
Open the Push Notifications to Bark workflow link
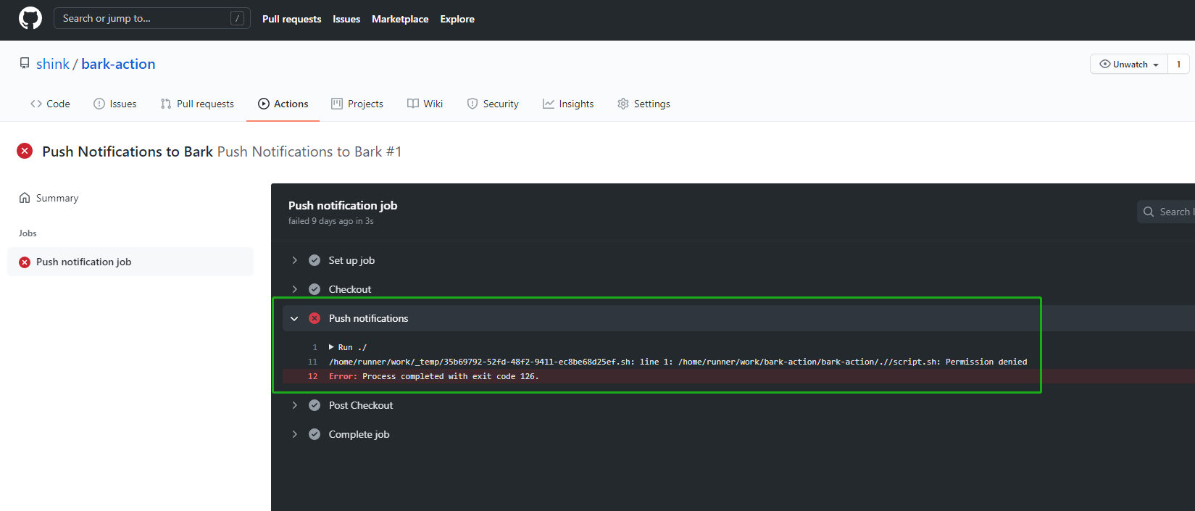128,151
